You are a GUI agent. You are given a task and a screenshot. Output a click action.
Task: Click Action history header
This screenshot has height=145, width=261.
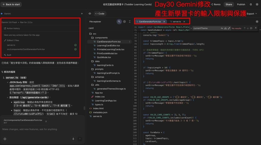12,29
